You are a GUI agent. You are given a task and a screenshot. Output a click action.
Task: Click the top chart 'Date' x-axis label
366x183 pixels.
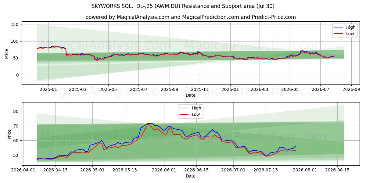[x=191, y=95]
